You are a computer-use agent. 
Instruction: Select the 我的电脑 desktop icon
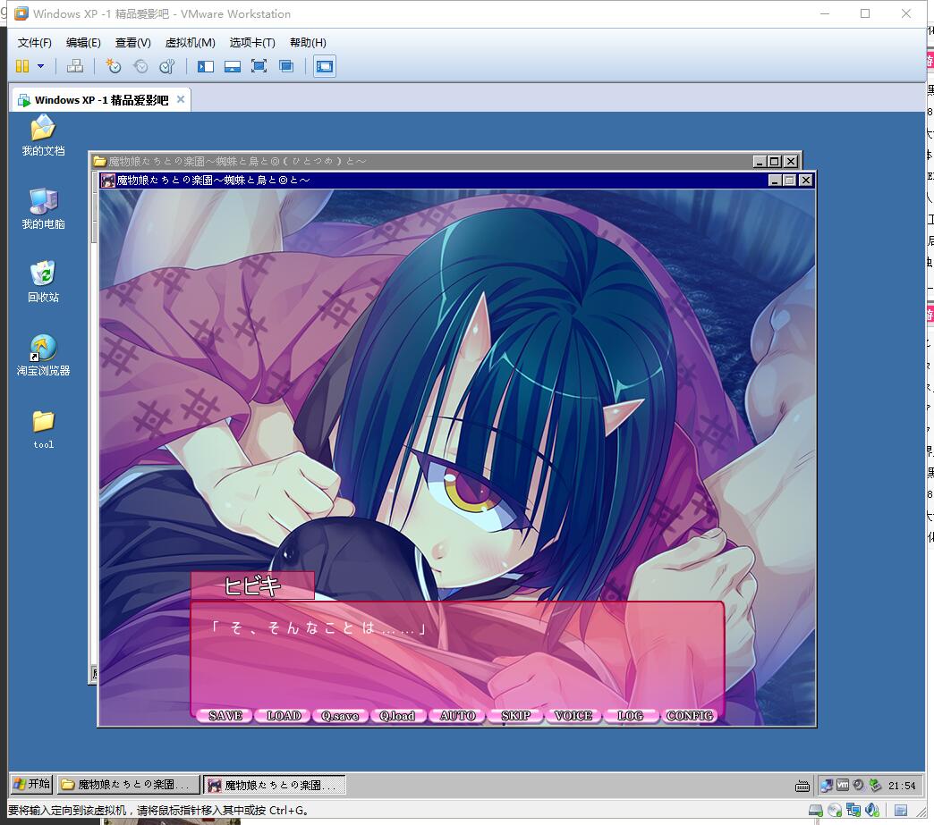(43, 209)
